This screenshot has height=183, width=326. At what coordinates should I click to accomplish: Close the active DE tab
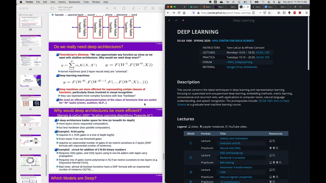(248, 7)
